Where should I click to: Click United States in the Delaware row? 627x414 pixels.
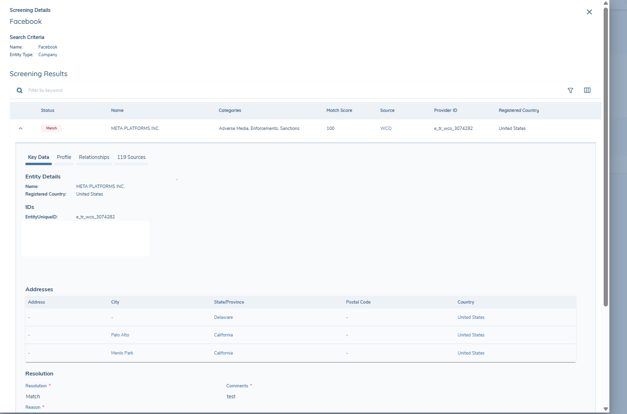[x=471, y=317]
